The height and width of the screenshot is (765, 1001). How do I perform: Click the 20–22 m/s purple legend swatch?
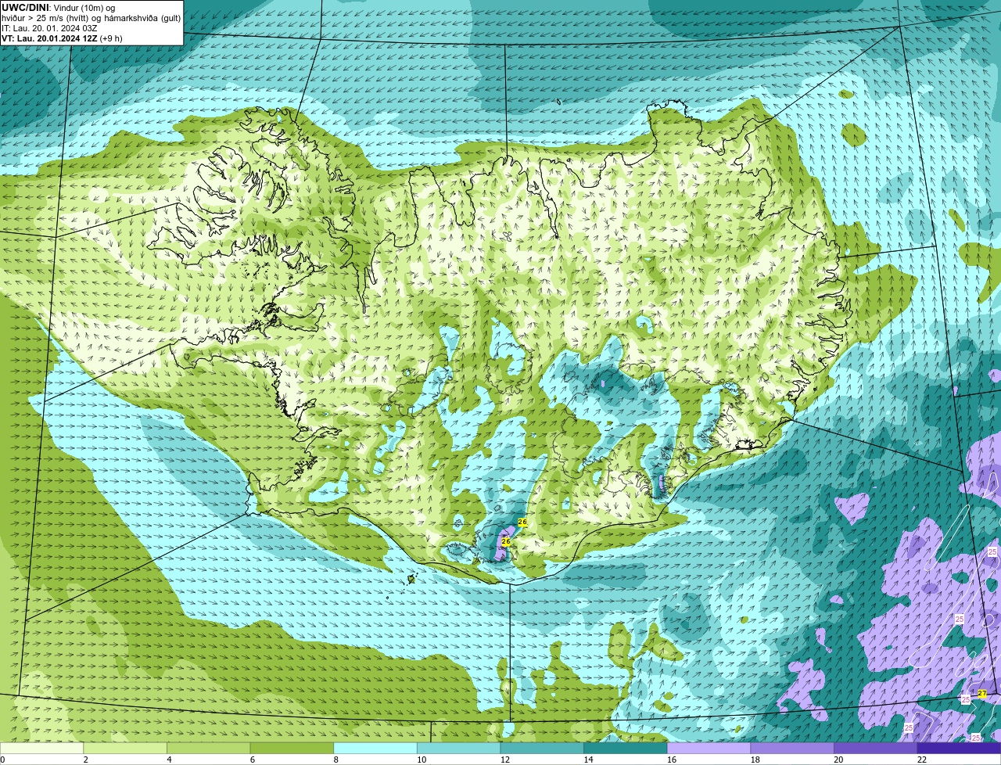tap(876, 748)
